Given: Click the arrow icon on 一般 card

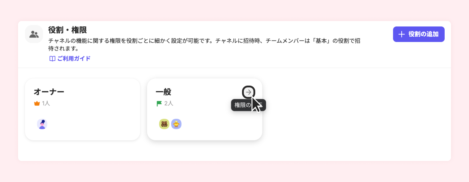Looking at the screenshot, I should (x=249, y=92).
